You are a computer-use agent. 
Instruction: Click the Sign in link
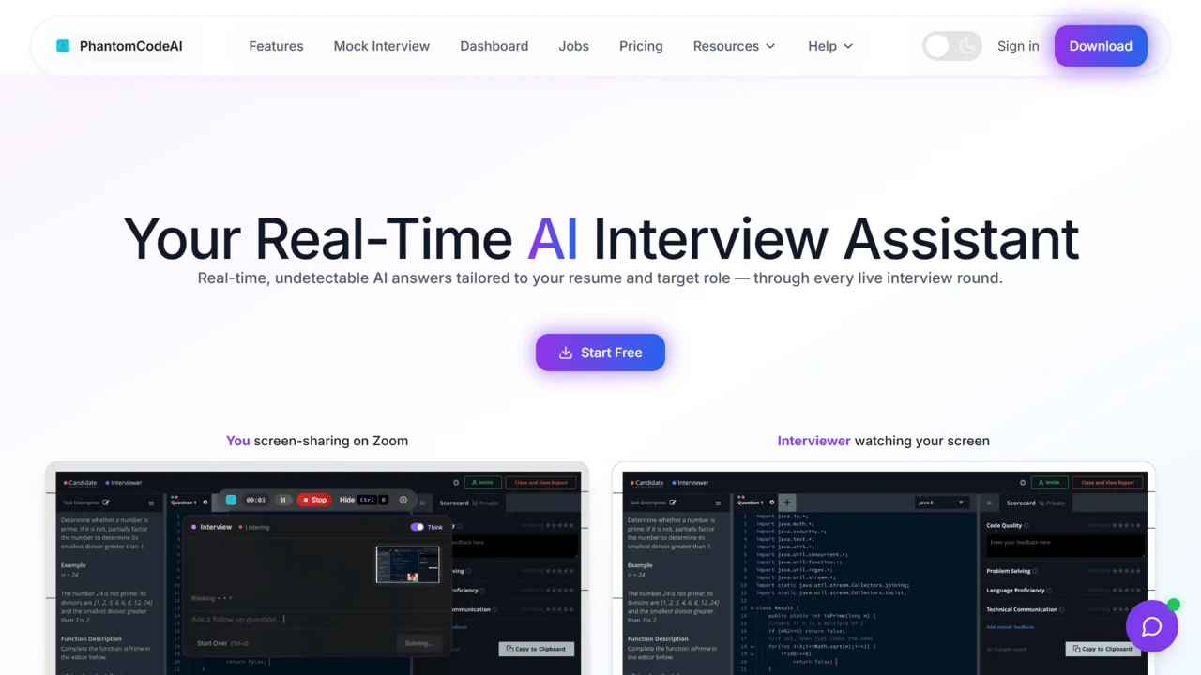1018,46
